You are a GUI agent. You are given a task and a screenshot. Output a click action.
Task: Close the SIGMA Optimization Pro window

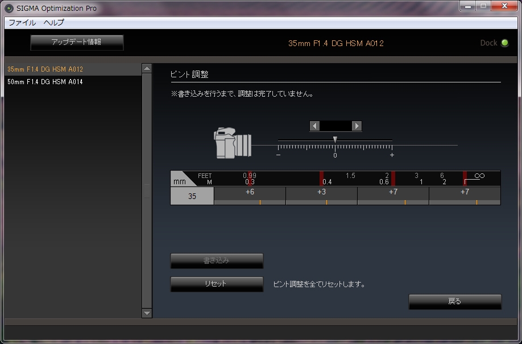coord(504,6)
